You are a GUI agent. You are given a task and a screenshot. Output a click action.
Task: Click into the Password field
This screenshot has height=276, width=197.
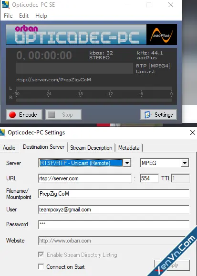tap(114, 225)
